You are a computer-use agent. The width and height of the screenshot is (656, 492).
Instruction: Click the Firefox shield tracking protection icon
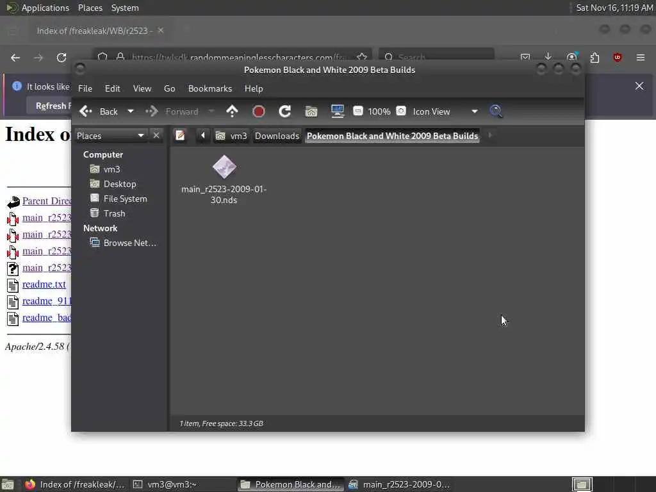point(102,57)
